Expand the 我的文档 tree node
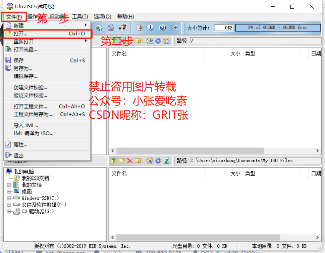 tap(9, 185)
